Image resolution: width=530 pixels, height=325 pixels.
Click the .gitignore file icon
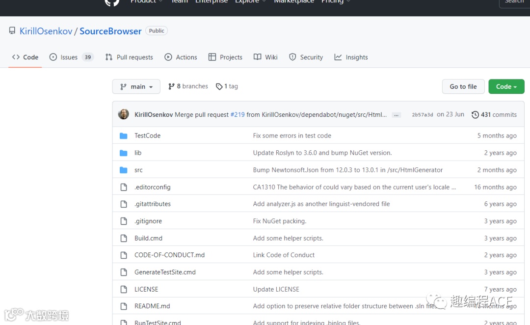coord(124,221)
